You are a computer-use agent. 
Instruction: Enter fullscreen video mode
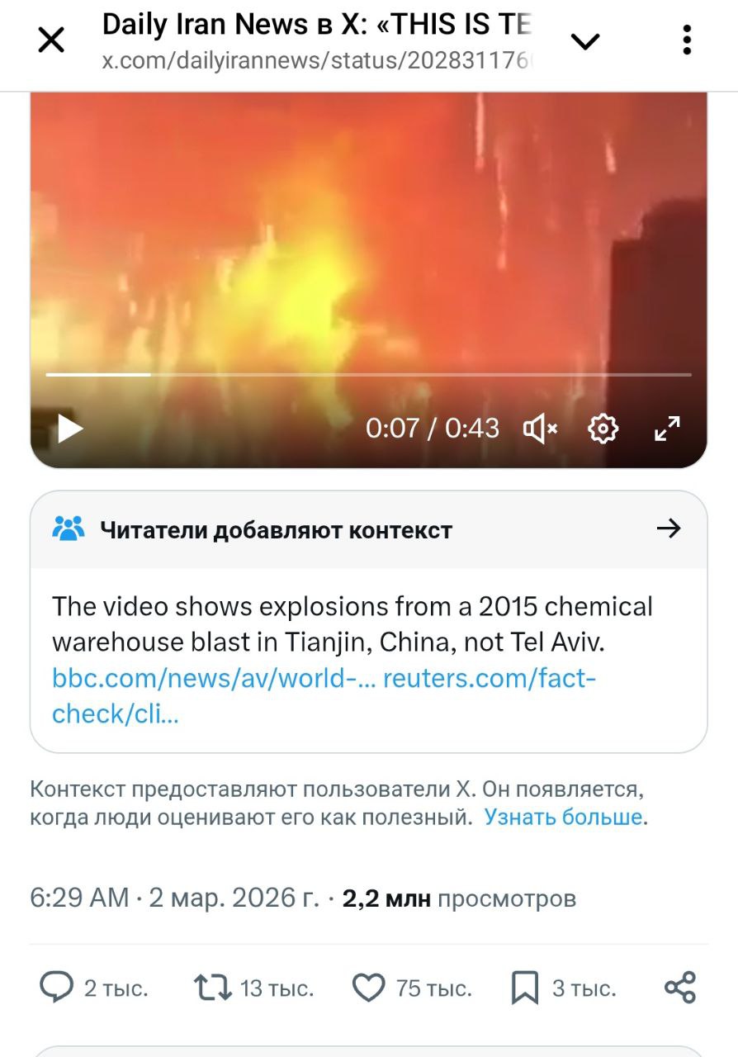coord(667,429)
